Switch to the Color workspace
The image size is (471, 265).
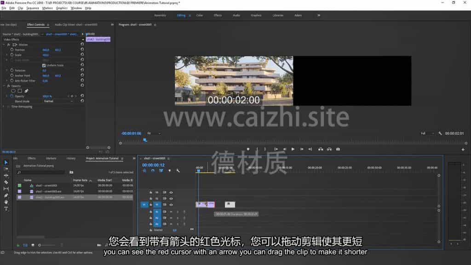[200, 15]
